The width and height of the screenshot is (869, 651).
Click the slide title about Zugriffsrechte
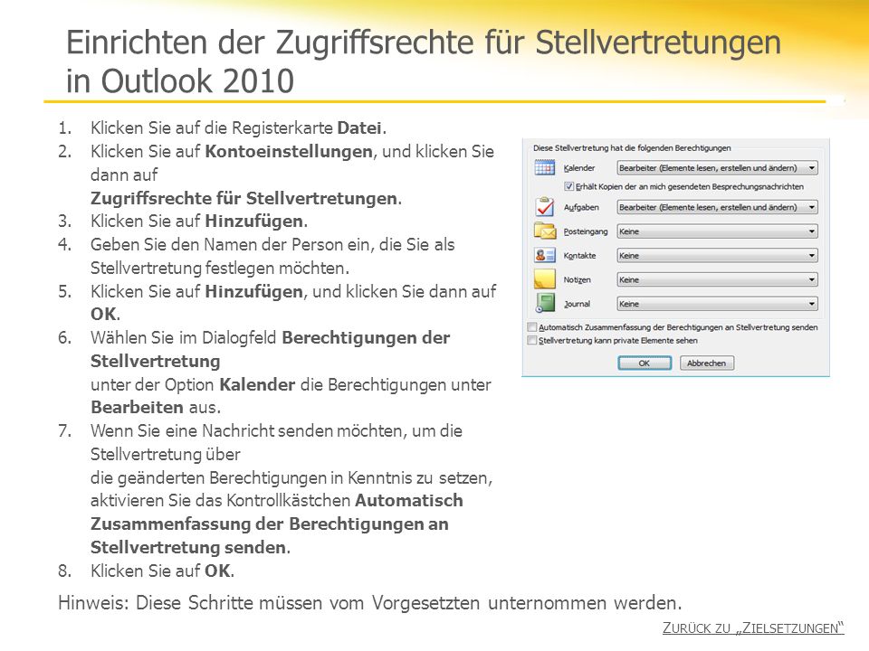(424, 61)
